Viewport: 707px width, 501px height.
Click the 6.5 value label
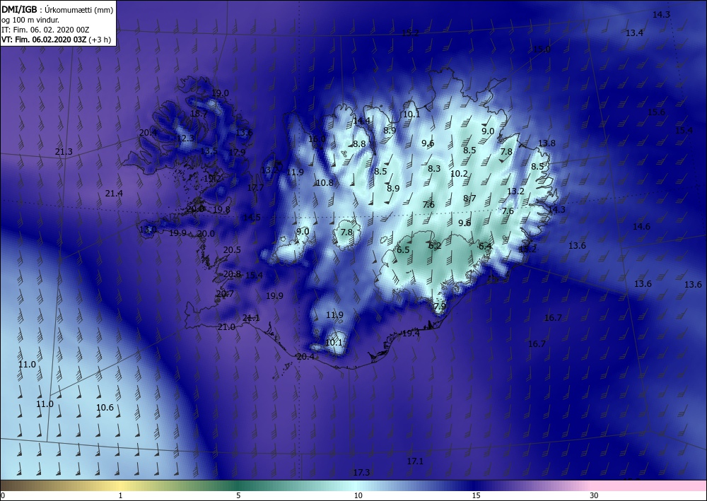[x=403, y=249]
